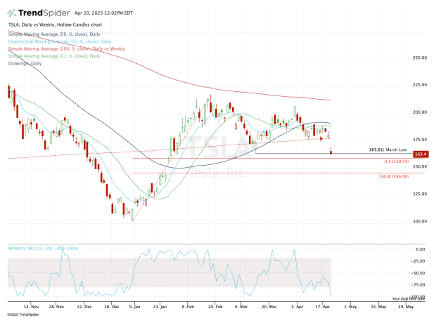Image resolution: width=436 pixels, height=318 pixels.
Task: Click the red 163.4 current price tag
Action: (421, 154)
